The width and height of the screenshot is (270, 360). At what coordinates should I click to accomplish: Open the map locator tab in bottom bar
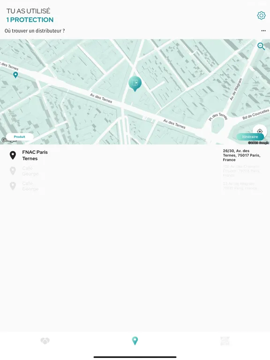tap(135, 341)
